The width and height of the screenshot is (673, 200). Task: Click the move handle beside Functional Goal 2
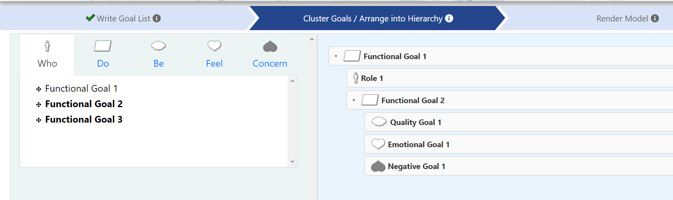(x=38, y=104)
